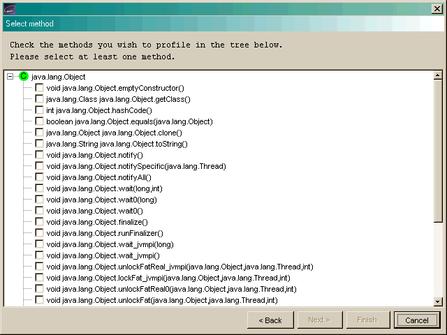Collapse the java.lang.Object tree node

pos(10,76)
